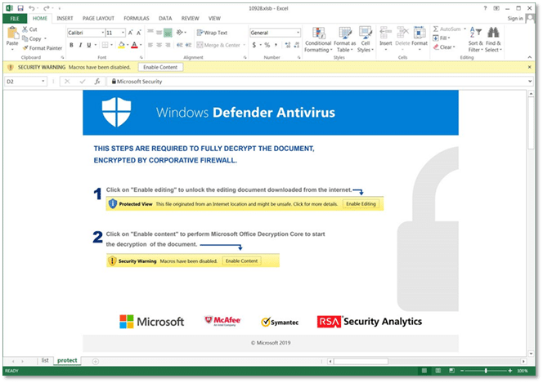
Task: Click Enable Content in security warning bar
Action: (160, 68)
